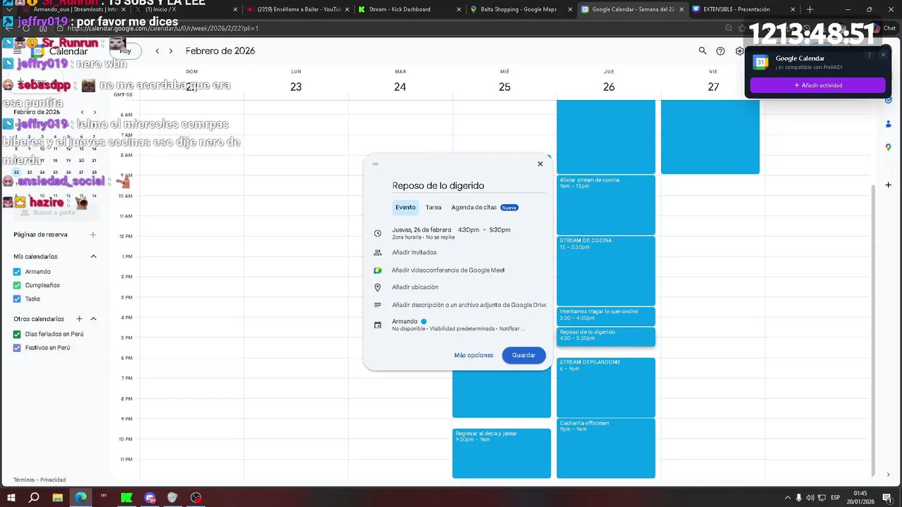Open File Explorer from taskbar

point(57,498)
